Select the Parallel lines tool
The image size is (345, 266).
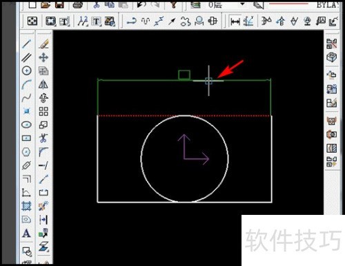pyautogui.click(x=27, y=57)
